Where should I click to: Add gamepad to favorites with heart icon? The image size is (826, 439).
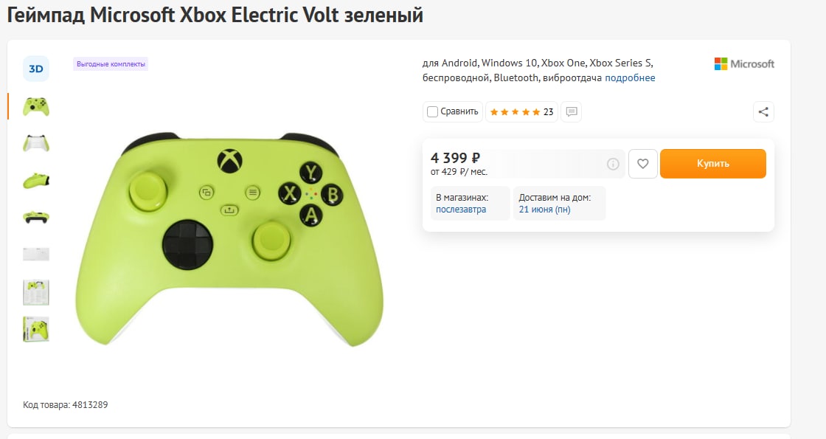pyautogui.click(x=642, y=163)
